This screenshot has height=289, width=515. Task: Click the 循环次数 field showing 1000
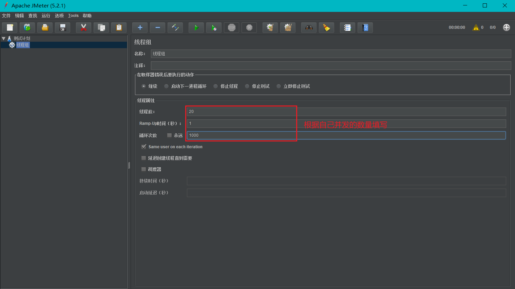346,135
